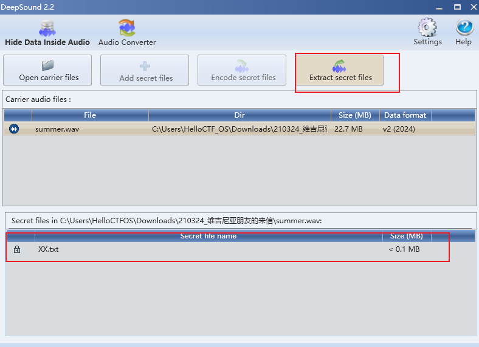The height and width of the screenshot is (347, 479).
Task: Click the v2 (2024) data format cell
Action: tap(399, 129)
